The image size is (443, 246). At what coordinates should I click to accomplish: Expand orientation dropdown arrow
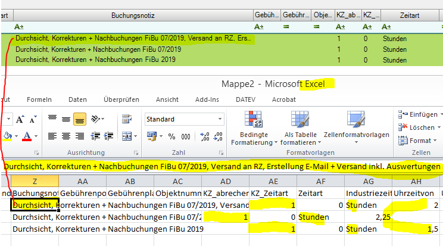point(103,119)
